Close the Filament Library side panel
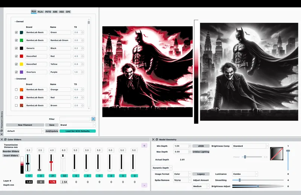Viewport: 301px width, 195px height. tap(2, 134)
